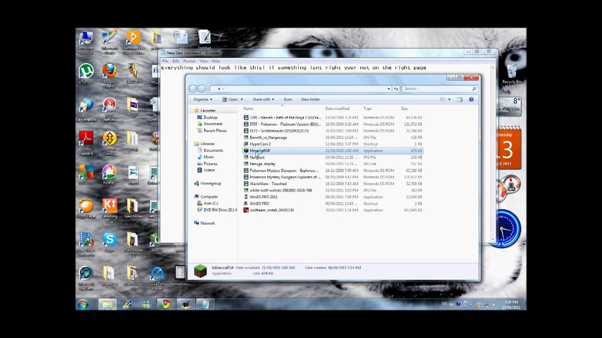The image size is (602, 338).
Task: Toggle the Explorer preview pane button
Action: point(460,100)
